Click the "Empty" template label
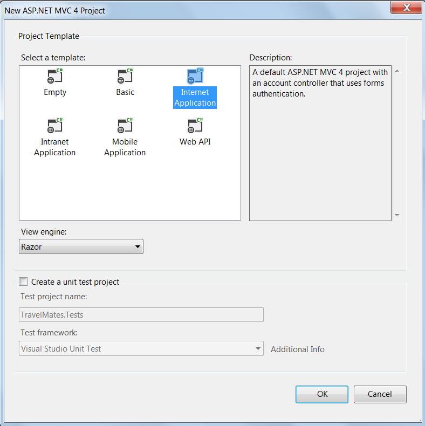Image resolution: width=425 pixels, height=426 pixels. [x=55, y=92]
